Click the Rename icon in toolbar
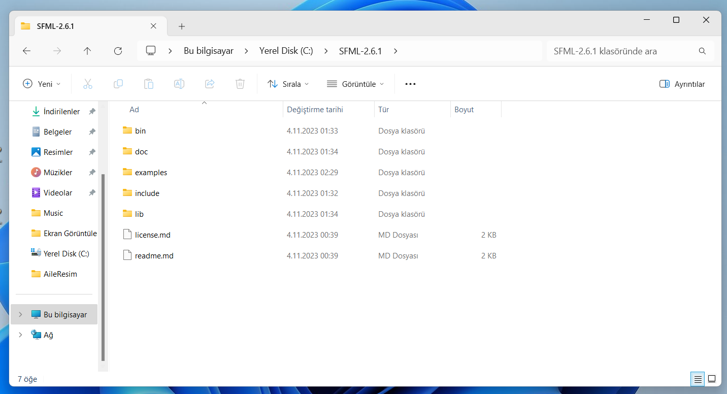Screen dimensions: 727x394 [179, 84]
